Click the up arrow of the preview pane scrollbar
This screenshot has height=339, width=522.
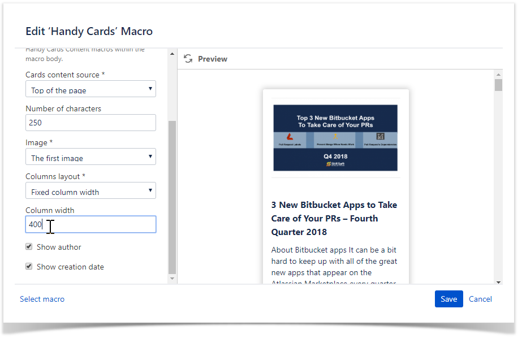[498, 74]
